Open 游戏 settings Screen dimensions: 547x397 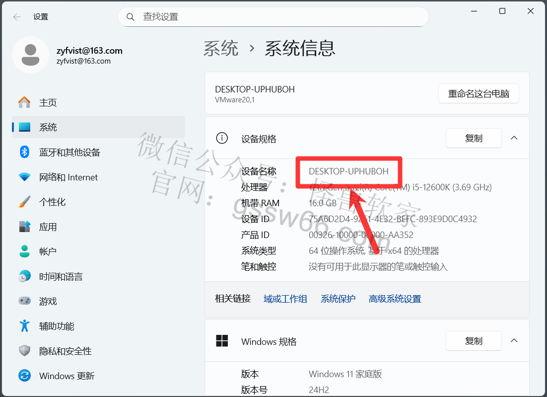pyautogui.click(x=98, y=301)
